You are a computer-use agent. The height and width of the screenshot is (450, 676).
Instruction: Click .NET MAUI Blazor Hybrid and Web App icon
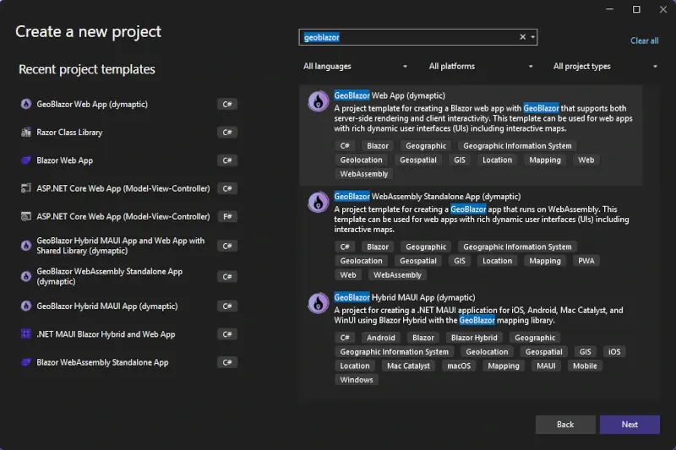pos(26,334)
